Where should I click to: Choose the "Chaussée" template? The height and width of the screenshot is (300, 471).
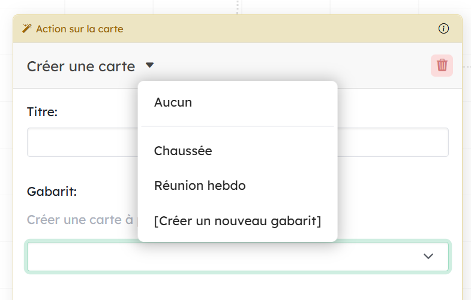tap(183, 151)
